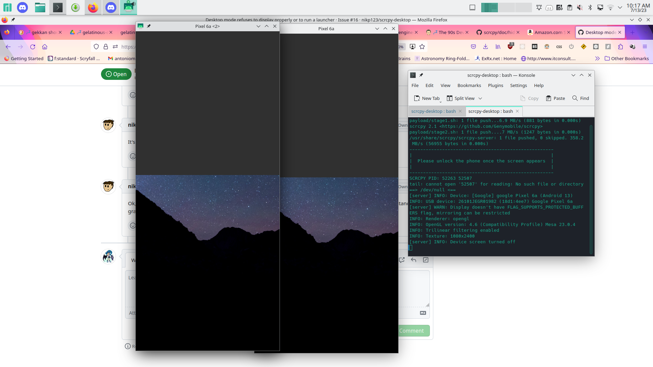The width and height of the screenshot is (653, 367).
Task: Expand the Split View dropdown in Konsole
Action: (480, 98)
